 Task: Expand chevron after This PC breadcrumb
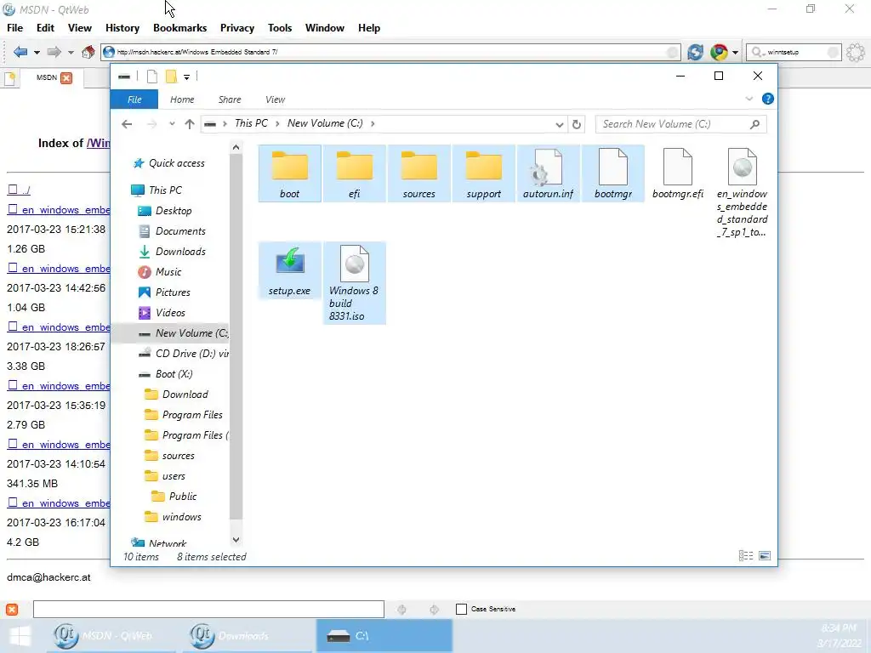(277, 123)
